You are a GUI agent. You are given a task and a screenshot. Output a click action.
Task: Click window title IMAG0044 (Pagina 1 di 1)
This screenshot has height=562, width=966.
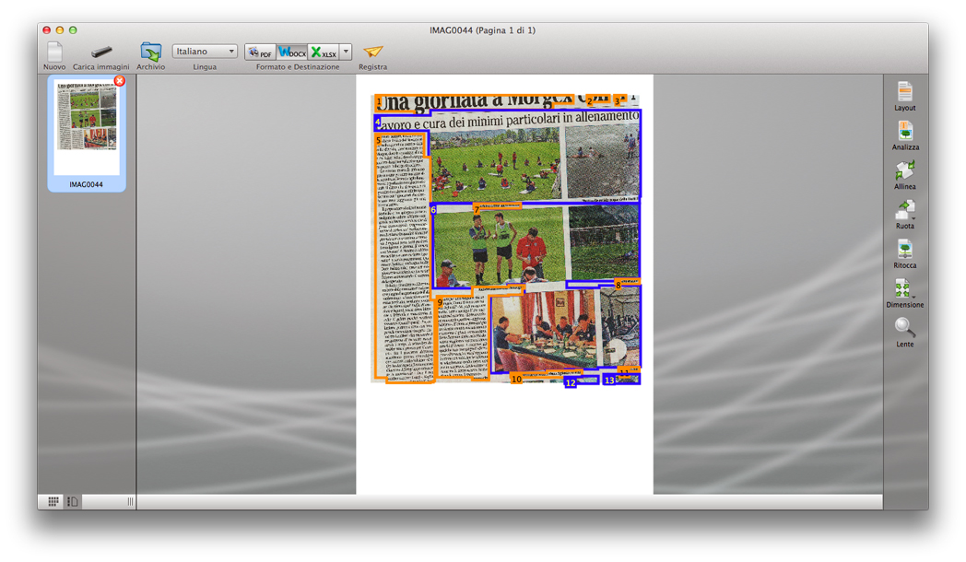tap(482, 30)
